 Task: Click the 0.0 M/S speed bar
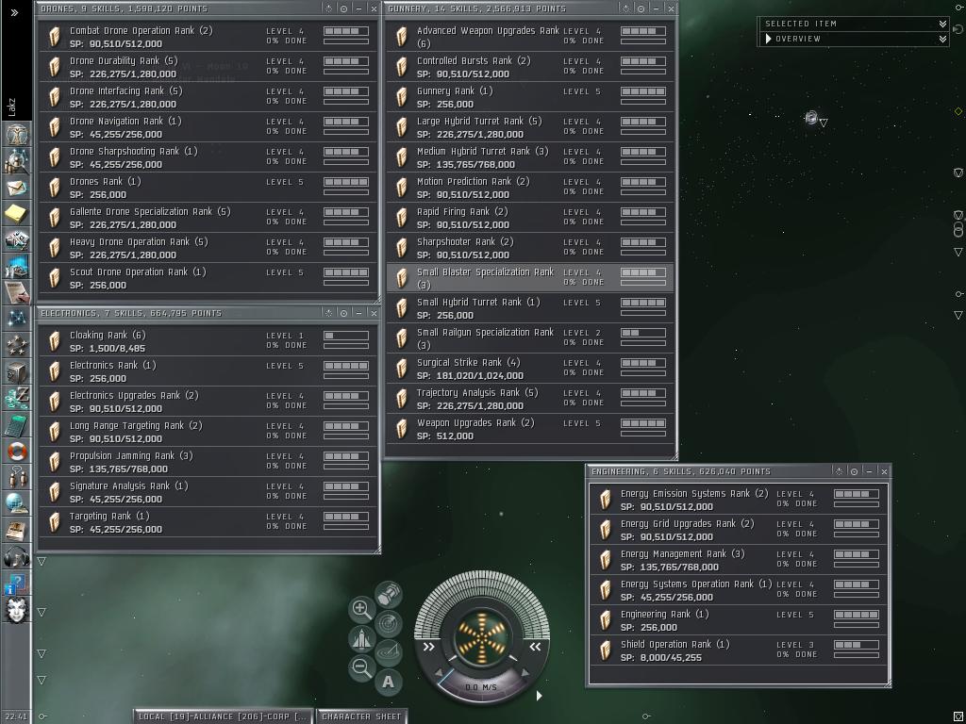[x=480, y=687]
